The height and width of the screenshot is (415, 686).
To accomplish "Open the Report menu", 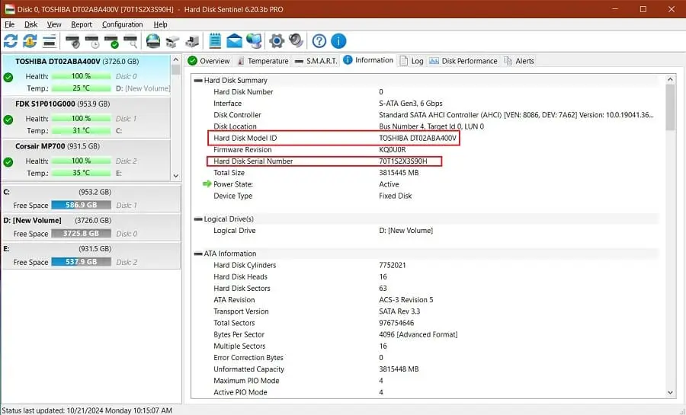I will [x=82, y=24].
